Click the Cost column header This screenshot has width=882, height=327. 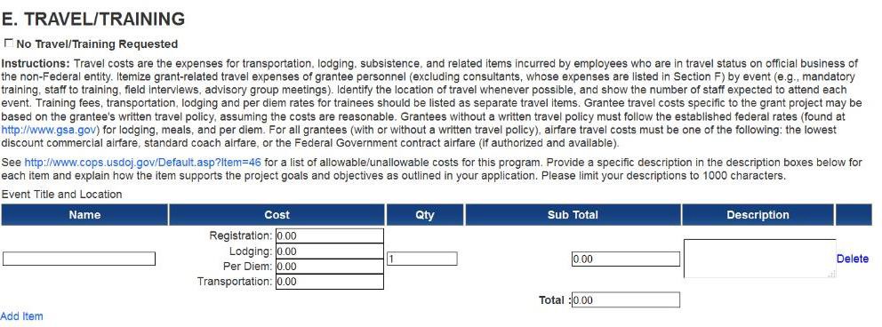[x=277, y=215]
